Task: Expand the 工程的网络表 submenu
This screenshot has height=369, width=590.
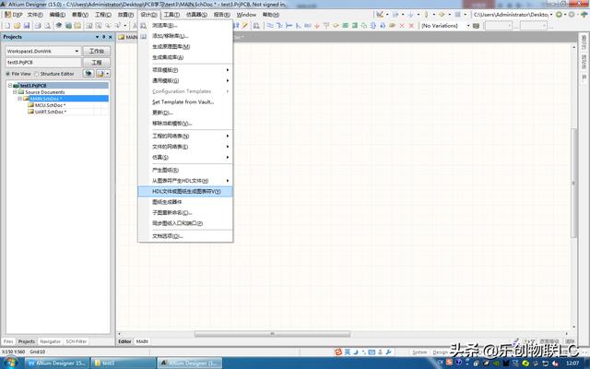Action: [185, 136]
